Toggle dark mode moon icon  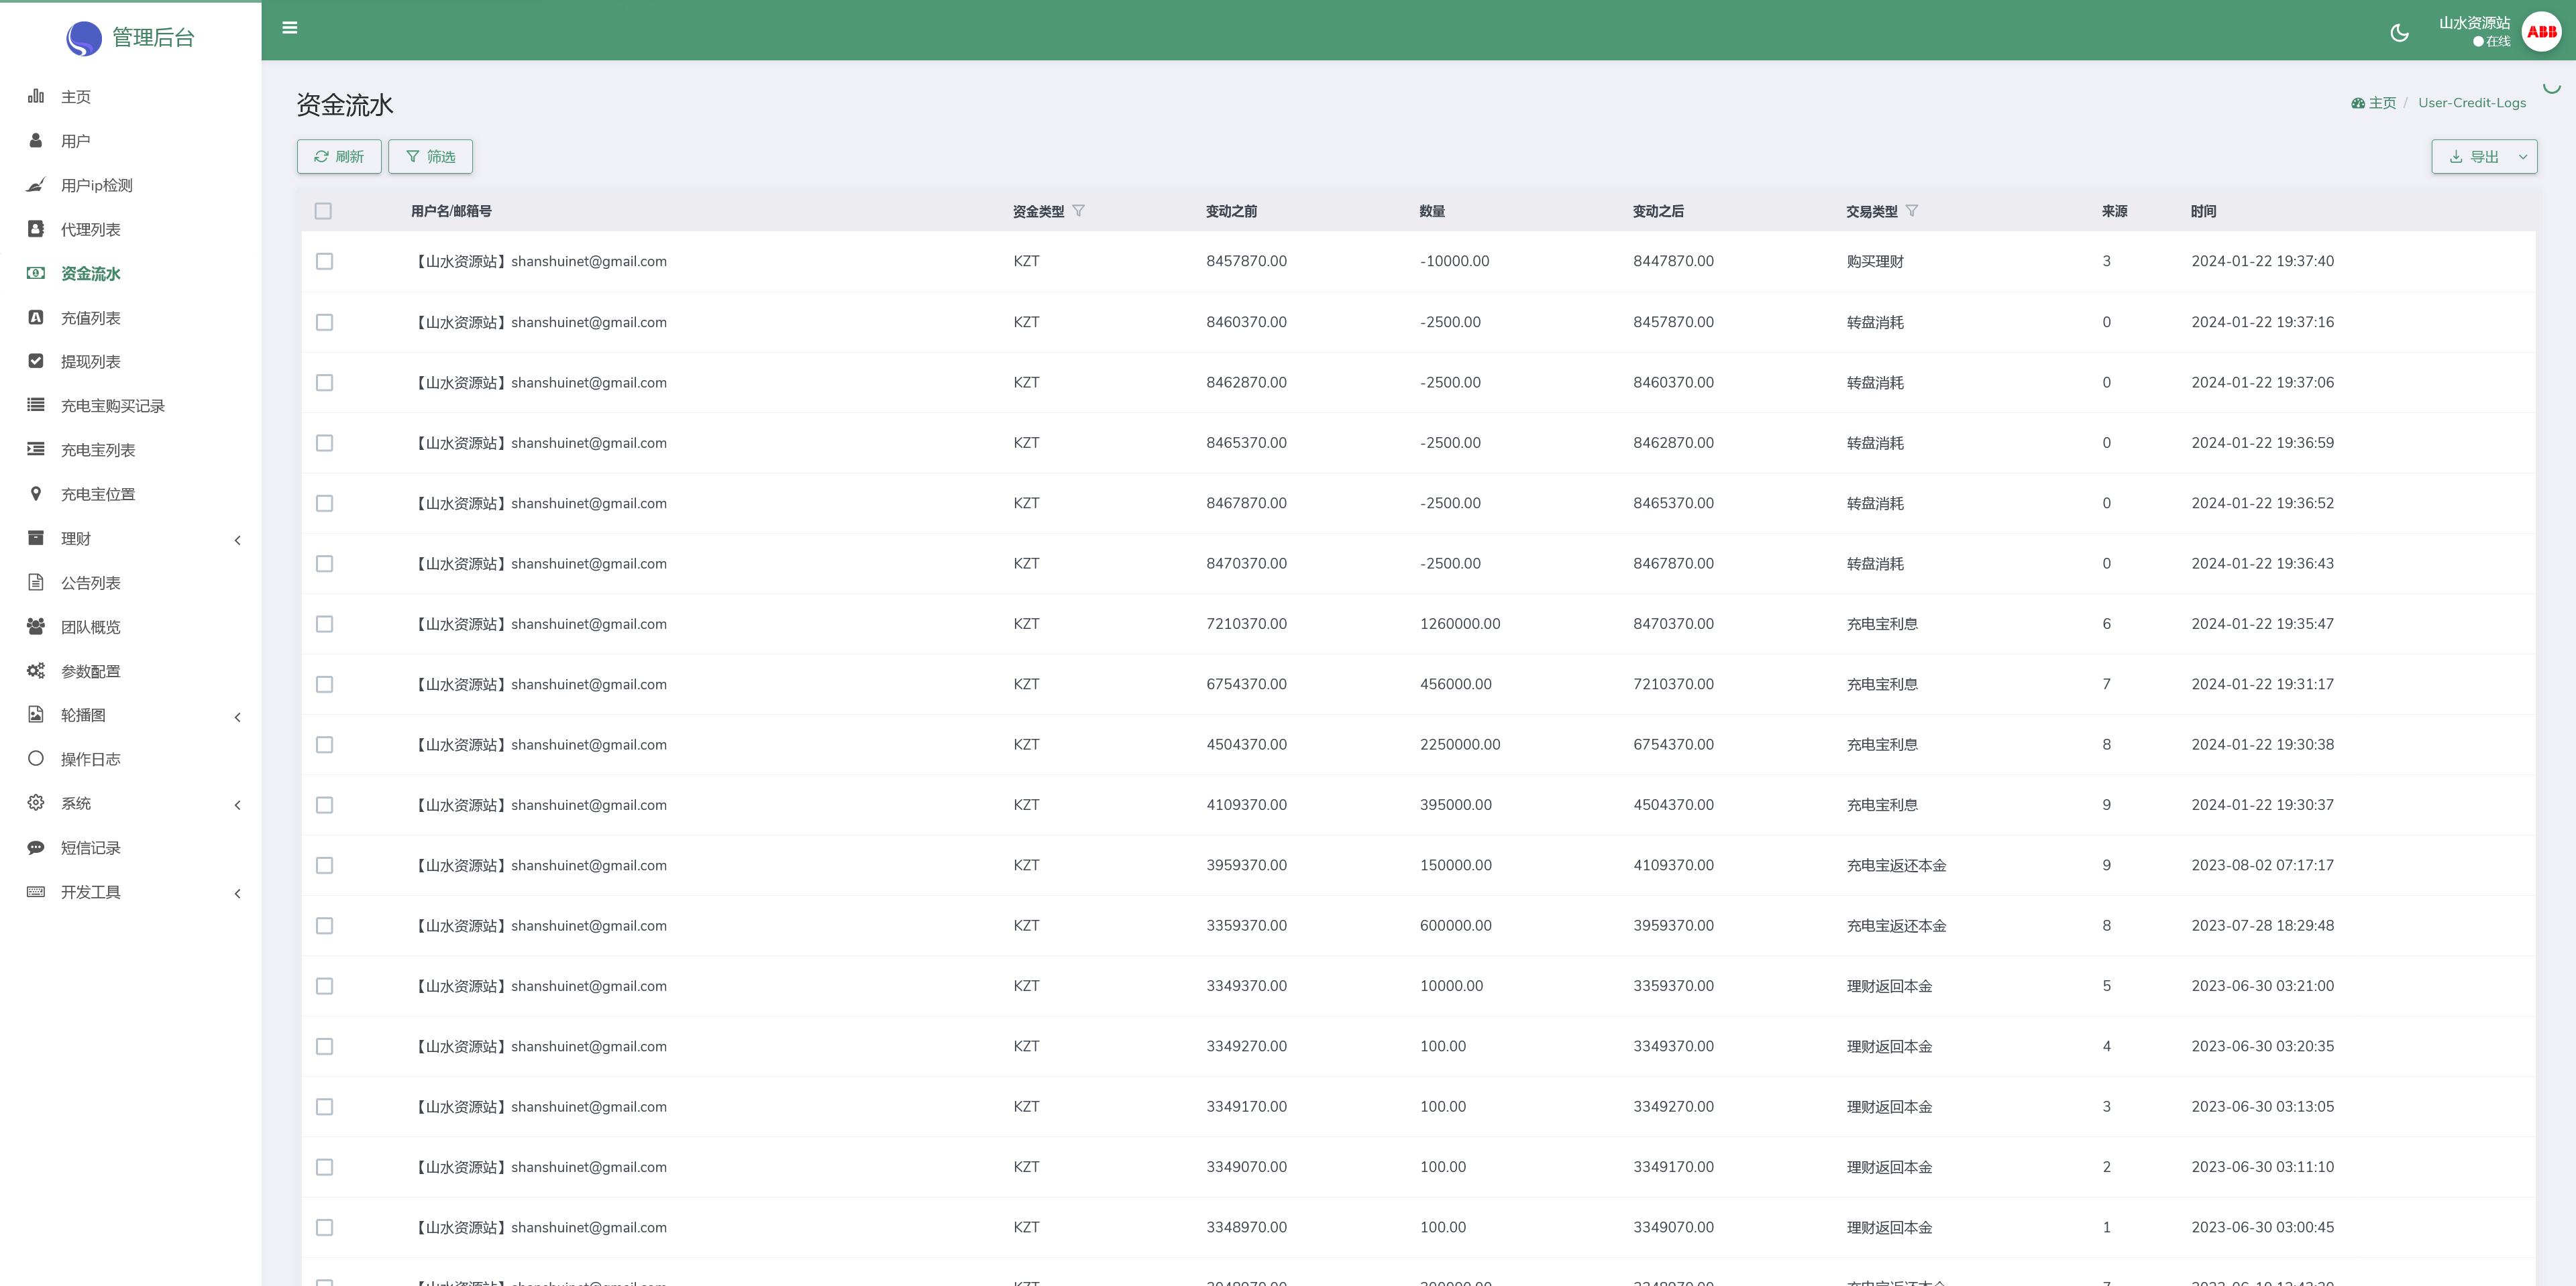click(x=2399, y=33)
